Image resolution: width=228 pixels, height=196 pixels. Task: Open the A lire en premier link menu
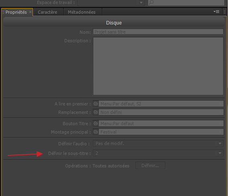161,104
